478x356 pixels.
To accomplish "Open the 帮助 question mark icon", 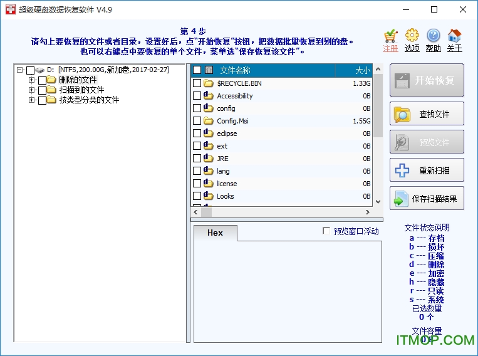I will tap(433, 36).
